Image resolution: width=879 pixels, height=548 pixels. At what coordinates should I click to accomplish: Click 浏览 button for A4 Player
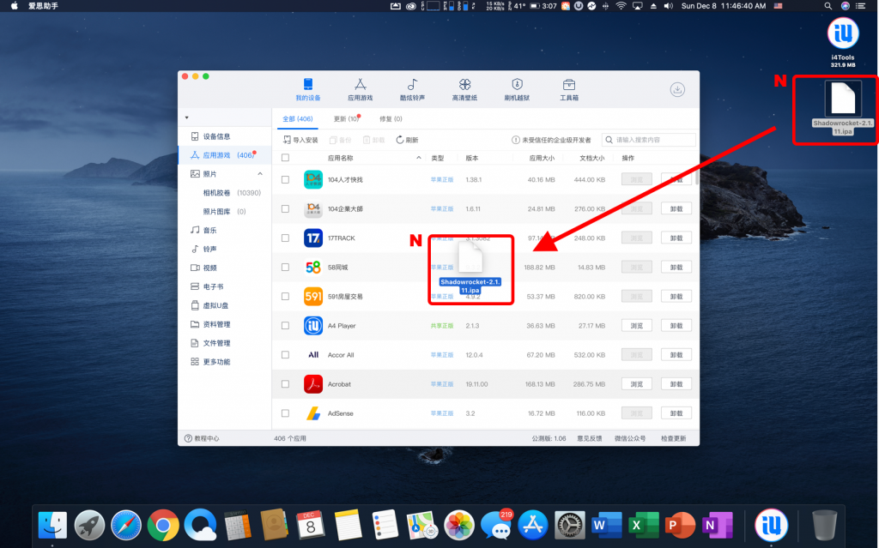[x=637, y=326]
